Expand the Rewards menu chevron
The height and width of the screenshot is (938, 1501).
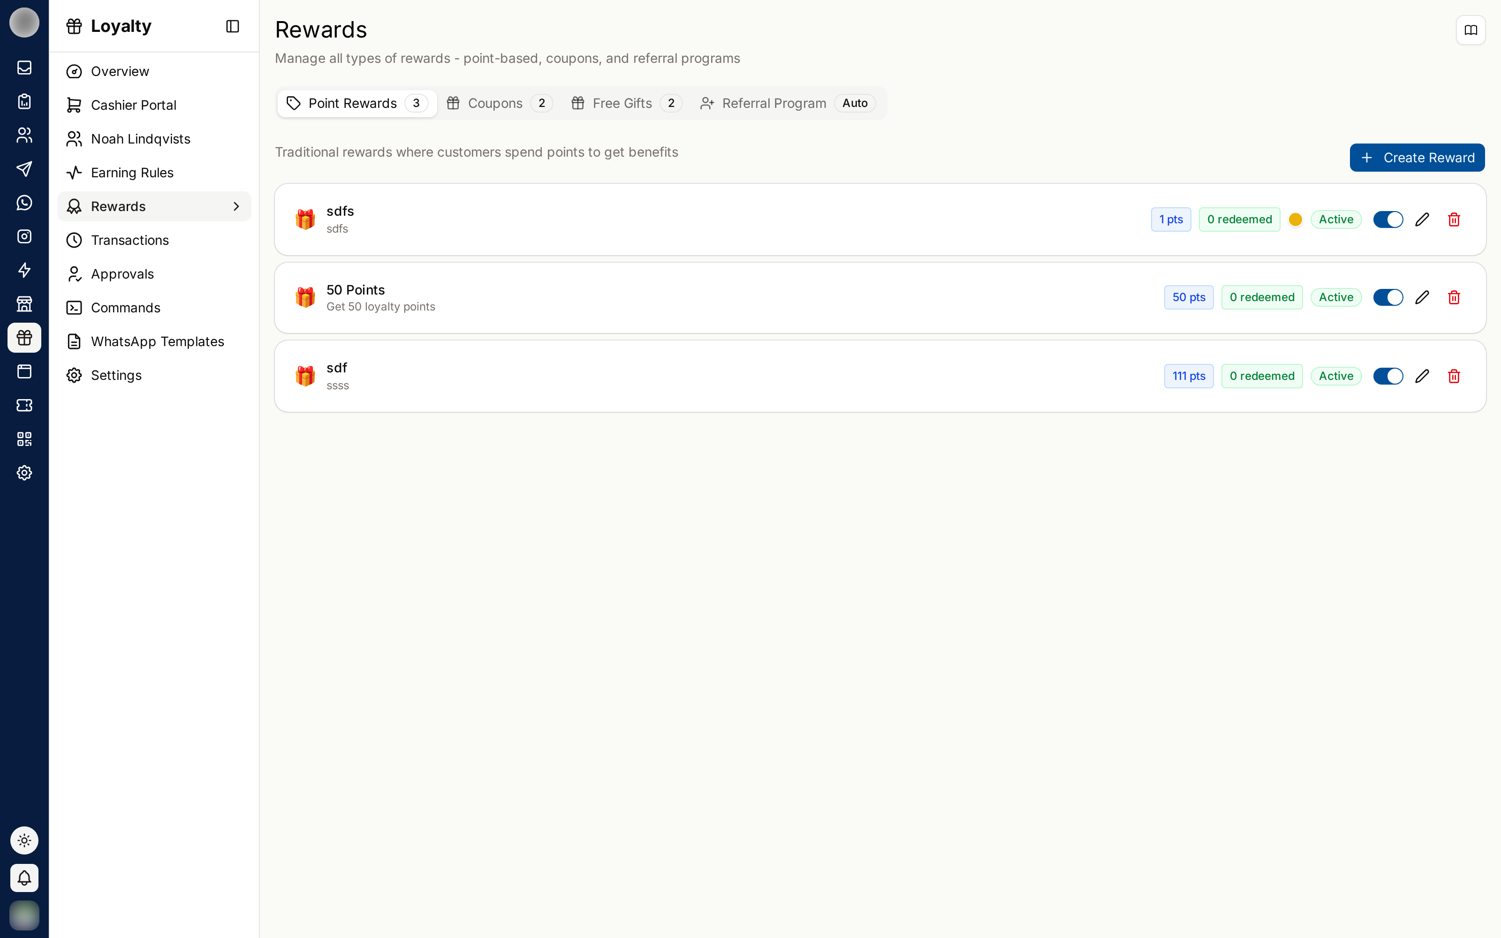click(x=236, y=206)
